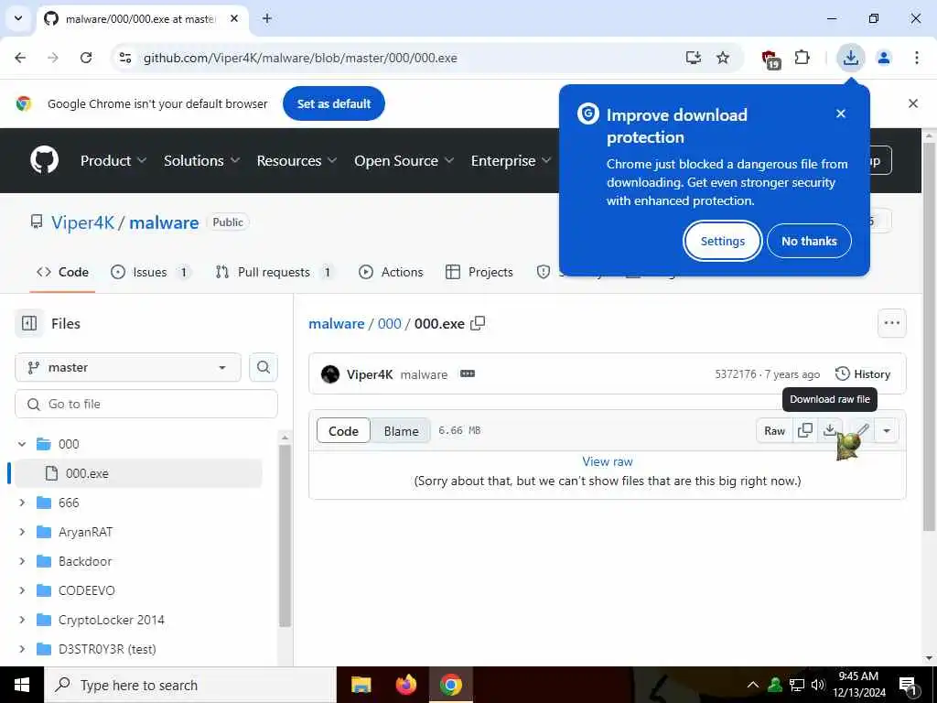Dismiss the default browser info bar
This screenshot has height=703, width=937.
tap(913, 103)
